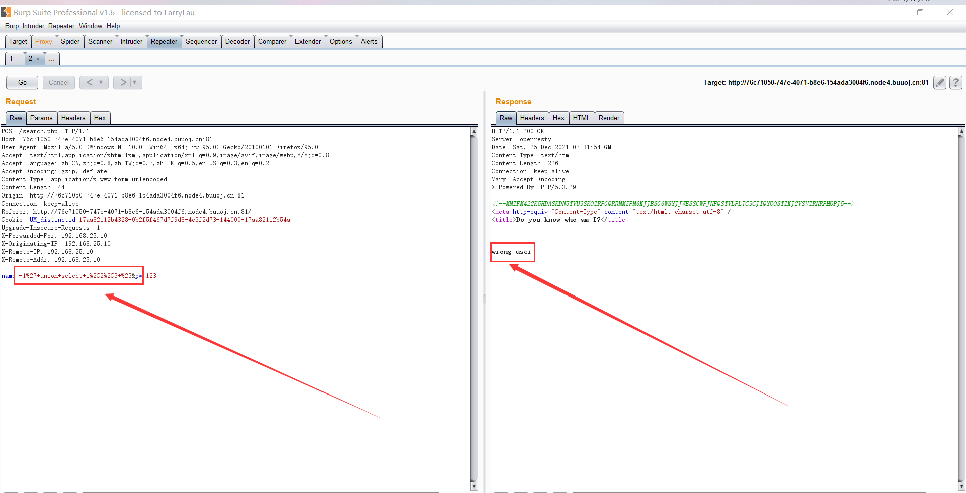This screenshot has width=966, height=493.
Task: Open the Request Params tab
Action: (41, 118)
